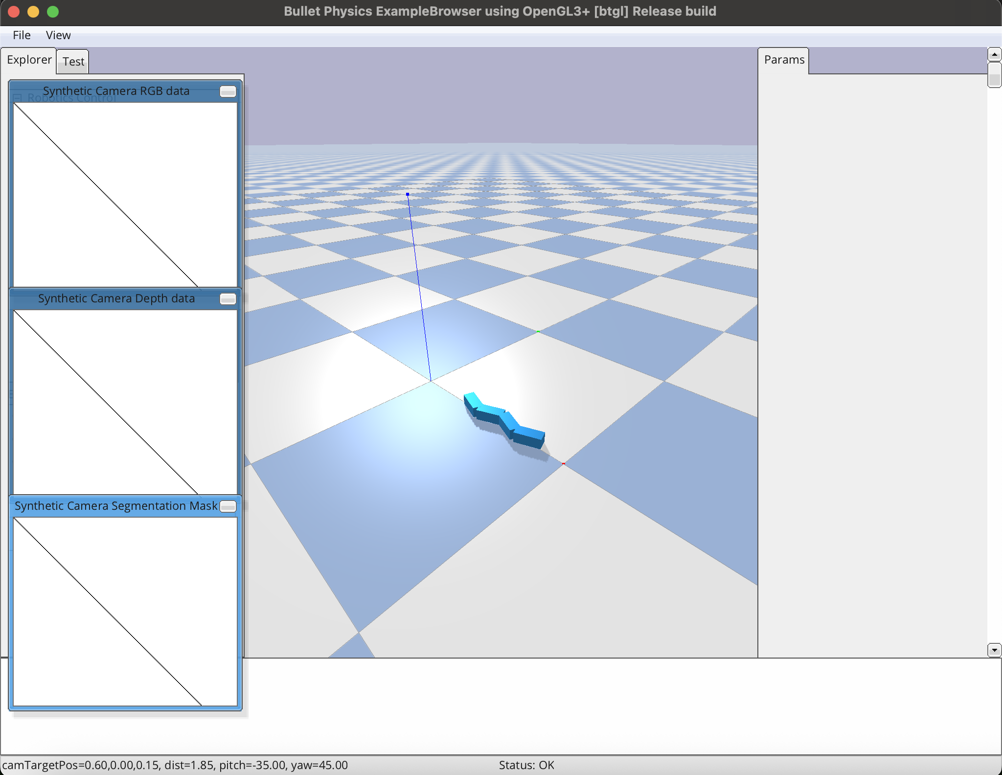Collapse the Synthetic Camera Segmentation Mask window
The height and width of the screenshot is (775, 1002).
[x=228, y=506]
